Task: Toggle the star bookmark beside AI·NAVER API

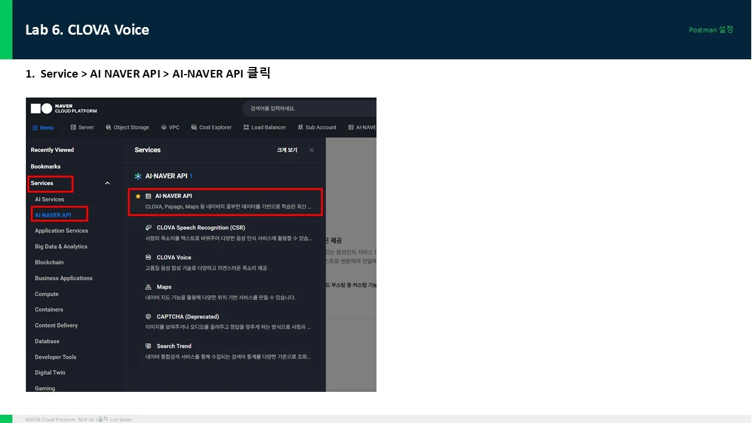Action: click(138, 196)
